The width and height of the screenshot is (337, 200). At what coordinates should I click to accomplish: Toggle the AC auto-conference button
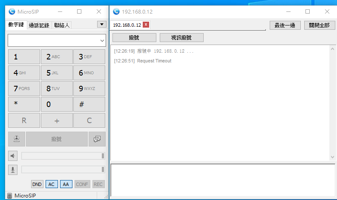point(52,184)
